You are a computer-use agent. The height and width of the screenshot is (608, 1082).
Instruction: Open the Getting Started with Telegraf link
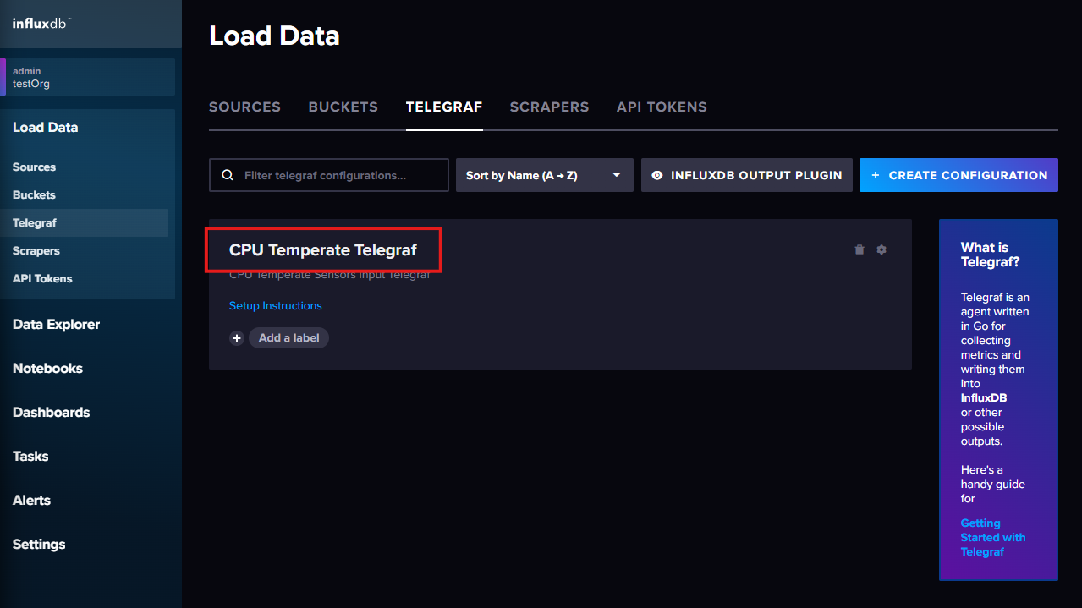click(993, 538)
